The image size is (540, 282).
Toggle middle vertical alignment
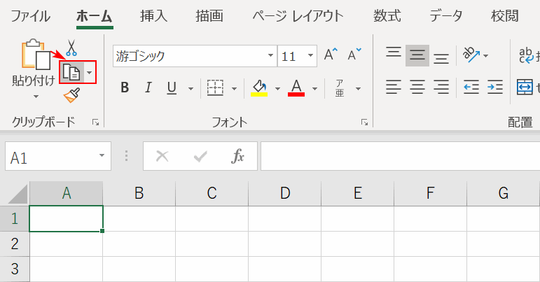pyautogui.click(x=417, y=55)
